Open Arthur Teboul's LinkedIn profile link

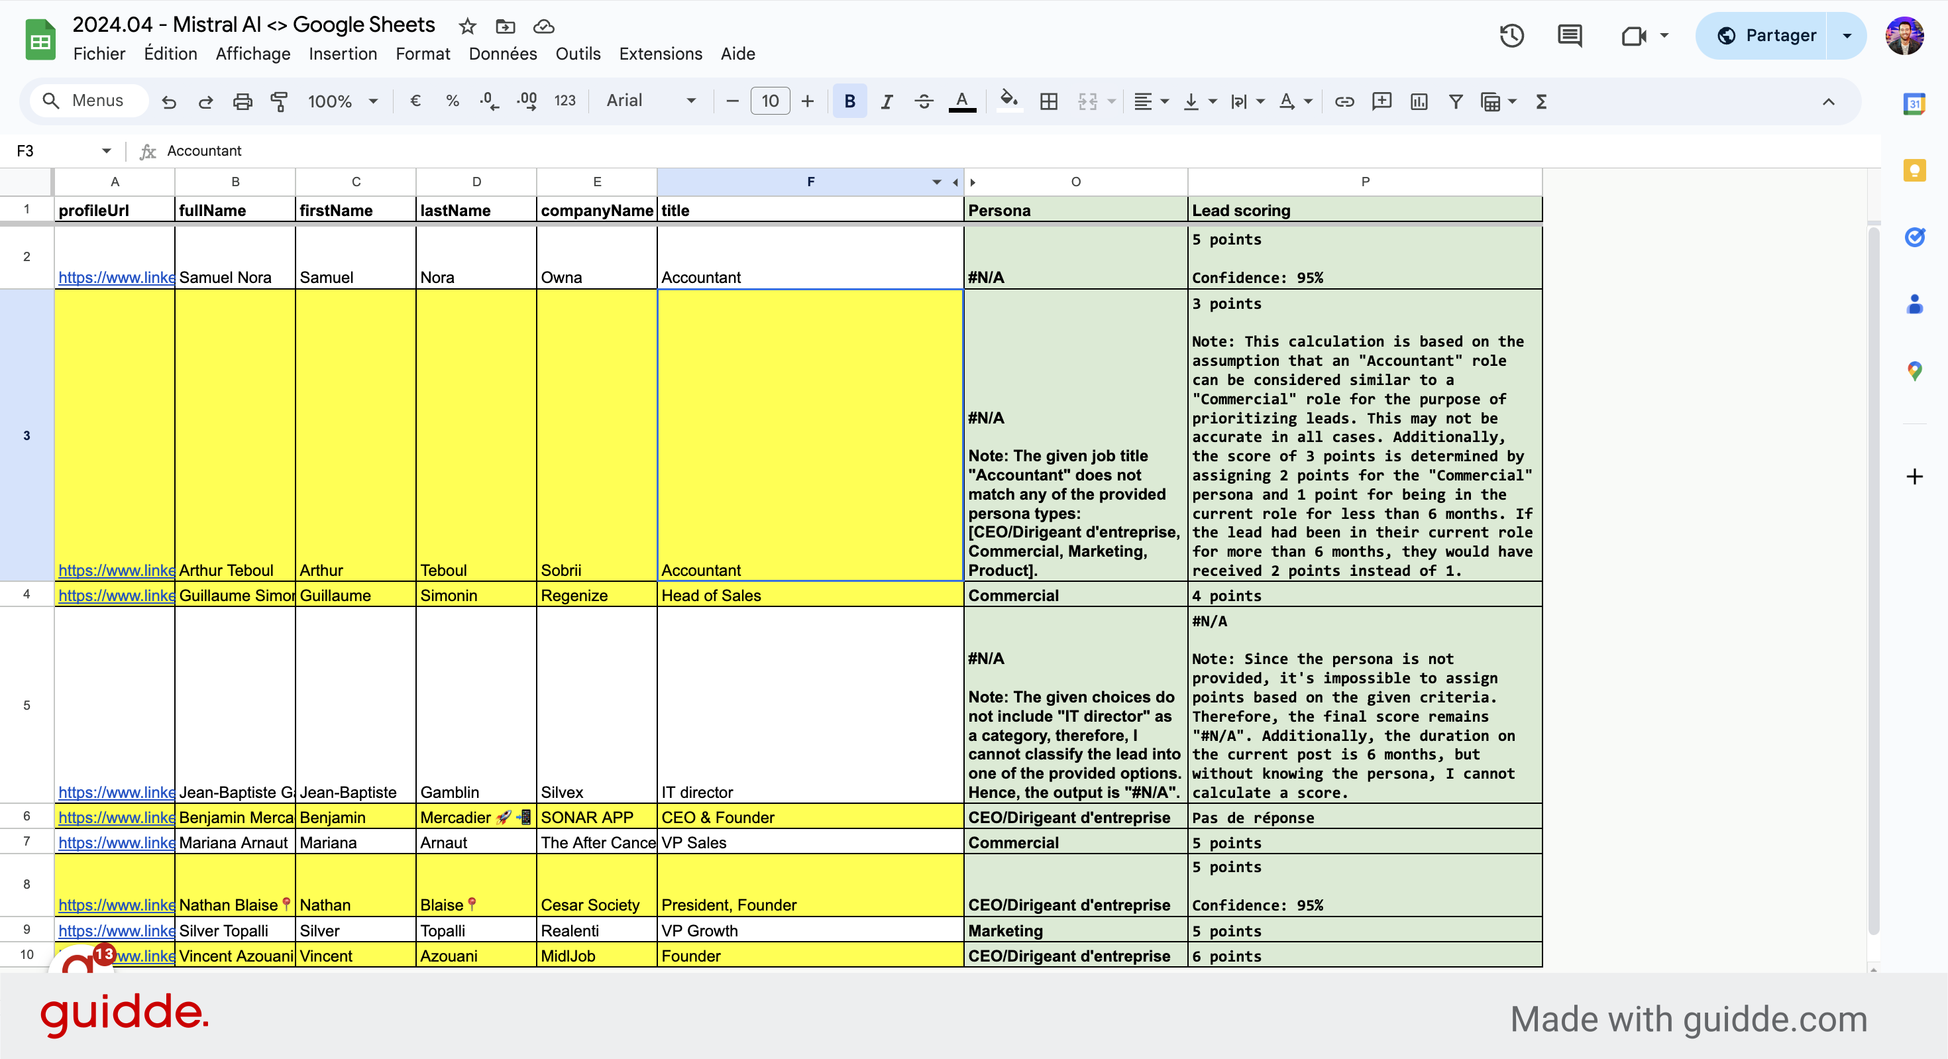tap(116, 571)
